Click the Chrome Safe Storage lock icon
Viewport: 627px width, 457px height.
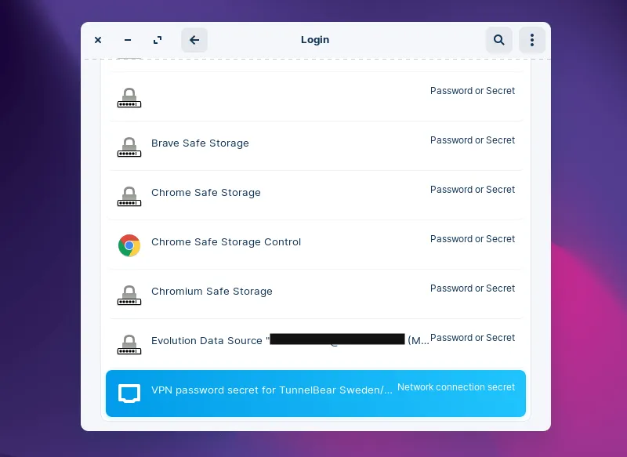[x=129, y=196]
